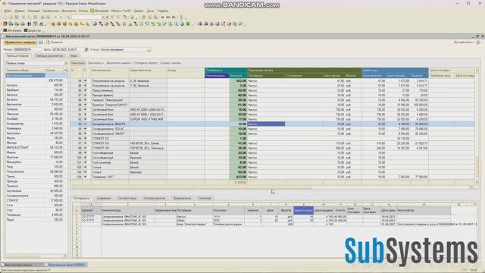Viewport: 485px width, 273px height.
Task: Click the Copy toolbar icon
Action: (x=30, y=17)
